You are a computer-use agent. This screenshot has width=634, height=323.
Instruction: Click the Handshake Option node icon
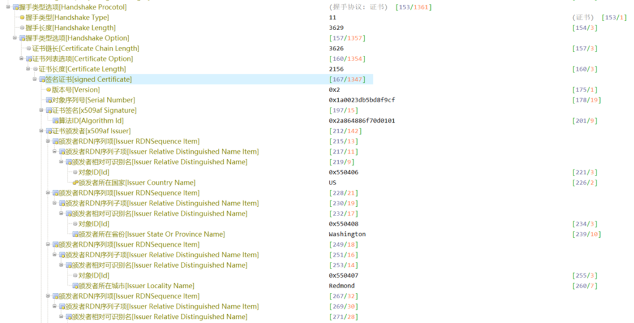tap(23, 38)
